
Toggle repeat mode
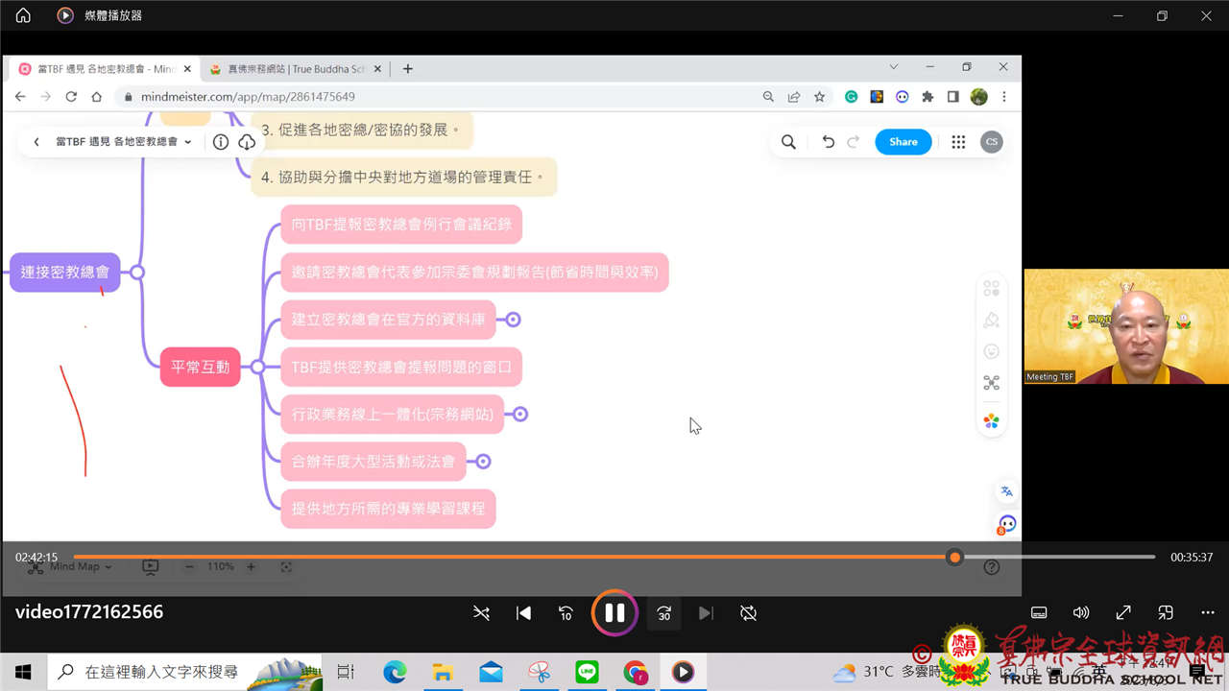(x=749, y=613)
